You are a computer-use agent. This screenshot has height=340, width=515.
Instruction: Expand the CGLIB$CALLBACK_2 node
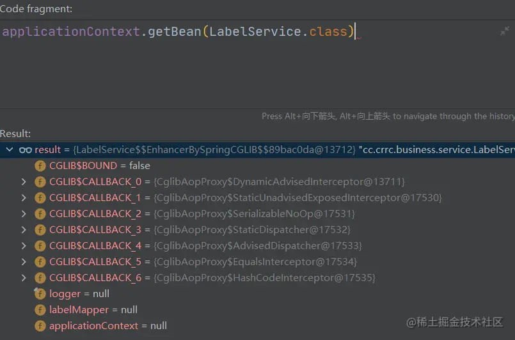24,214
